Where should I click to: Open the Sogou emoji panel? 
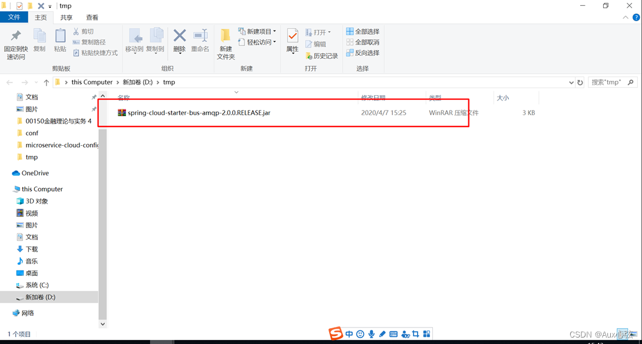pos(360,334)
